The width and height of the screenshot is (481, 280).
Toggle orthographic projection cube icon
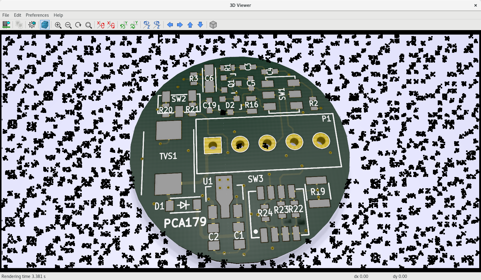tap(213, 25)
